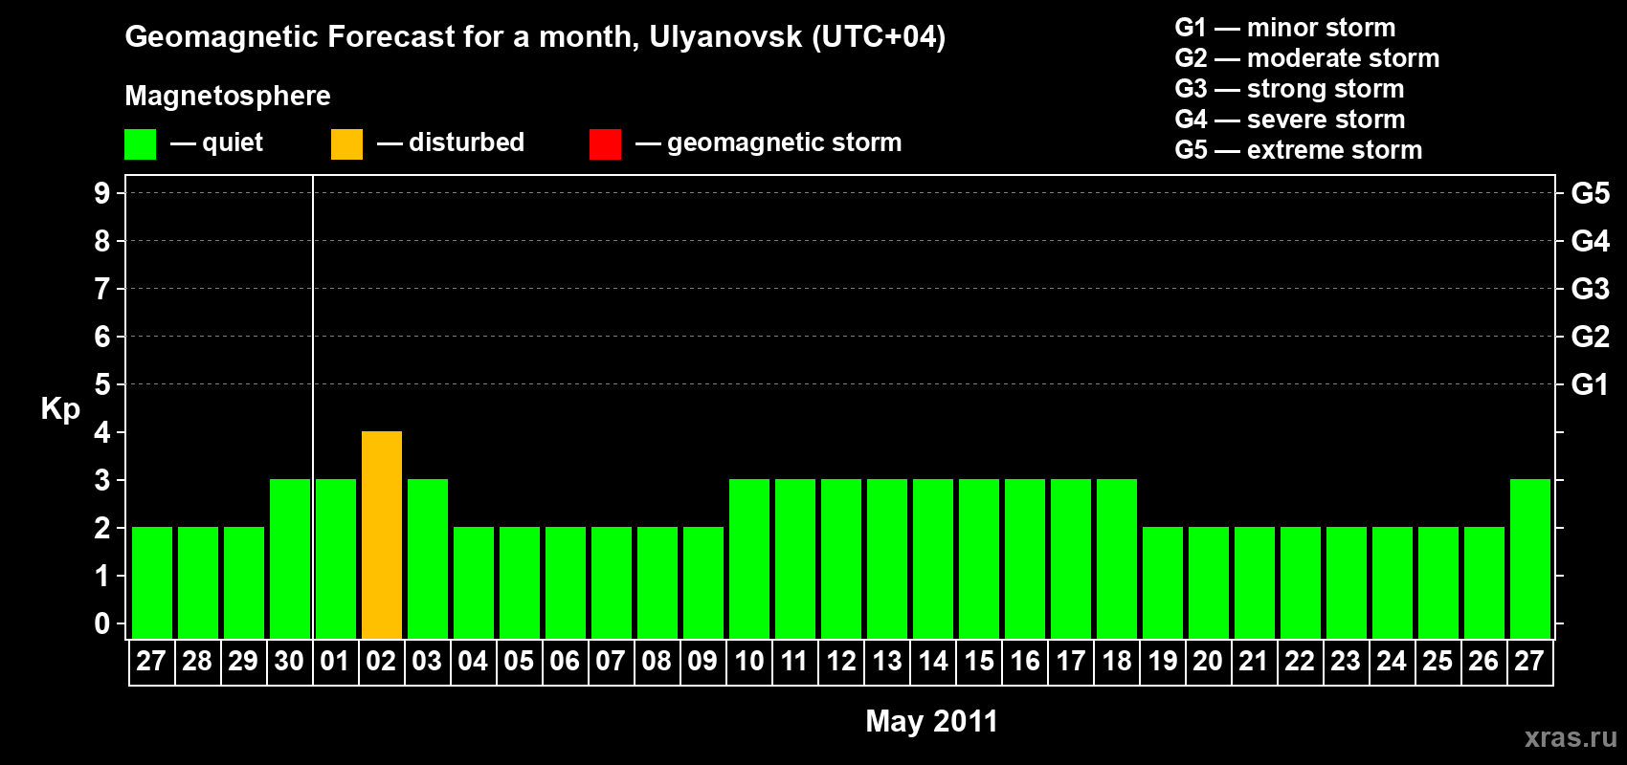
Task: Click the 'May 2011' month label
Action: 932,721
